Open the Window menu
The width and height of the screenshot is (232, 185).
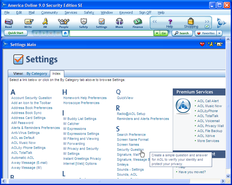point(107,12)
